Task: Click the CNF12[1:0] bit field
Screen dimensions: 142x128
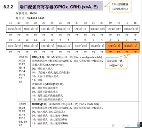Action: [x=114, y=29]
